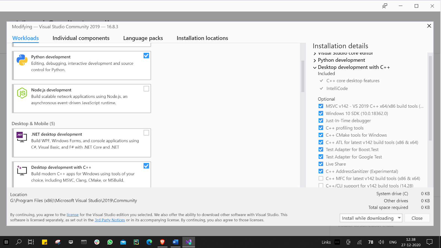Switch to the Brave browser on the taskbar

coord(162,242)
